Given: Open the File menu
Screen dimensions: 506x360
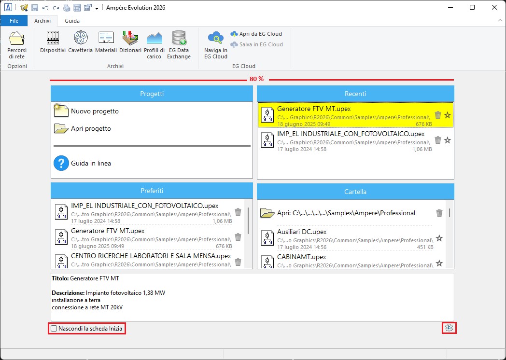Looking at the screenshot, I should [14, 21].
